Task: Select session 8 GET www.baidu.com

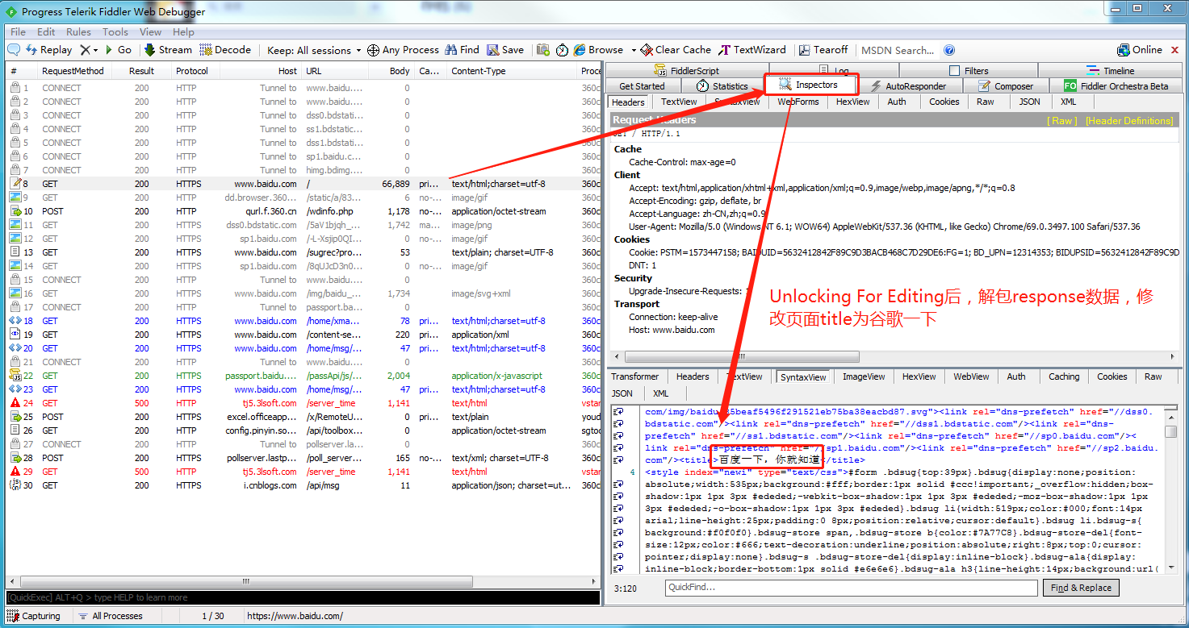Action: pyautogui.click(x=304, y=184)
